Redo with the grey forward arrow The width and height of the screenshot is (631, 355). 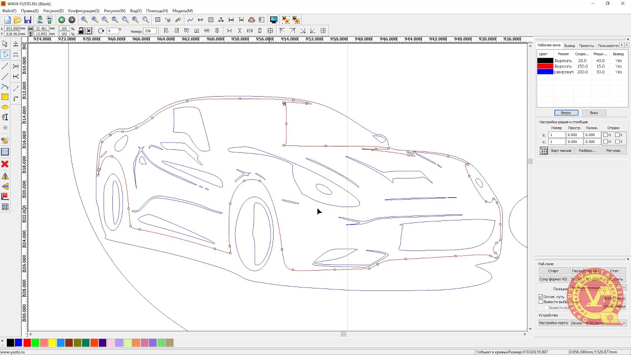click(x=72, y=20)
